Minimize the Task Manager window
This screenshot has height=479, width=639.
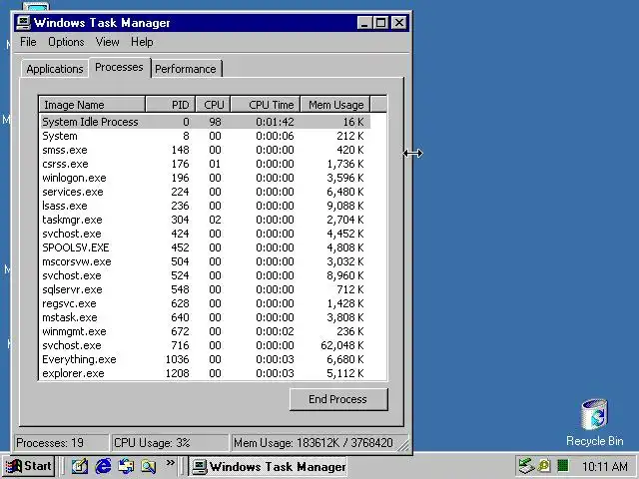click(365, 23)
